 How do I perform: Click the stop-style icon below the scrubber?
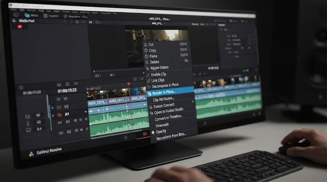point(112,75)
